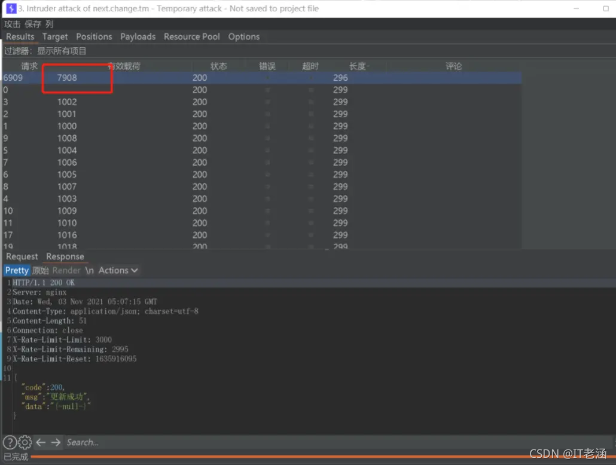Switch to the Positions tab
This screenshot has width=616, height=465.
[94, 36]
